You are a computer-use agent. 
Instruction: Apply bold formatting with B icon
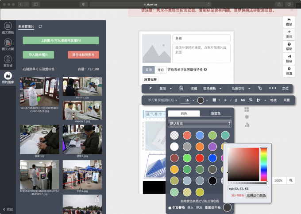coord(225,100)
